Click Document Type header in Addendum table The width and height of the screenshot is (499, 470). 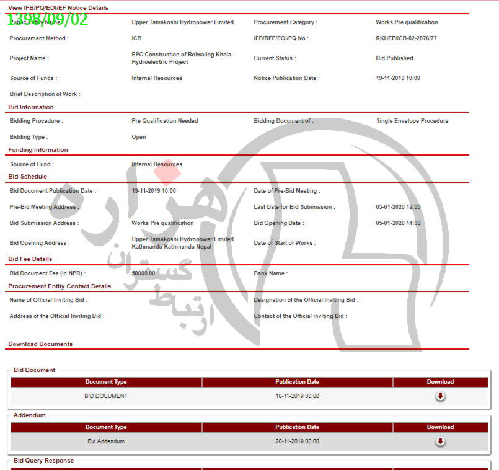coord(106,427)
